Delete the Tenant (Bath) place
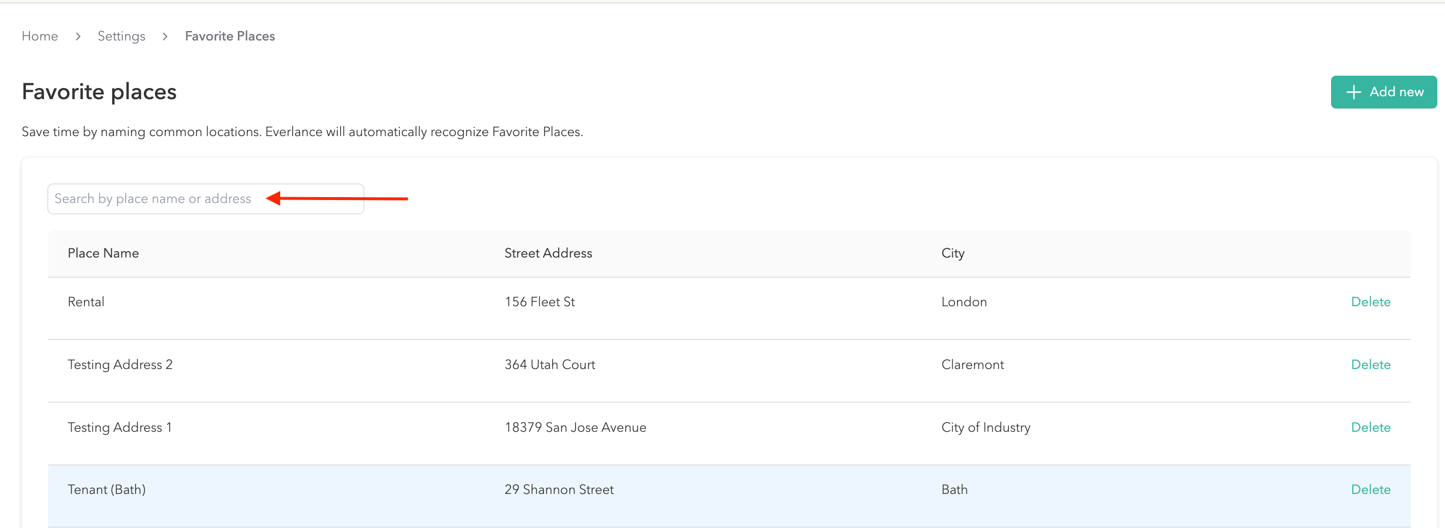The image size is (1445, 528). pyautogui.click(x=1370, y=490)
